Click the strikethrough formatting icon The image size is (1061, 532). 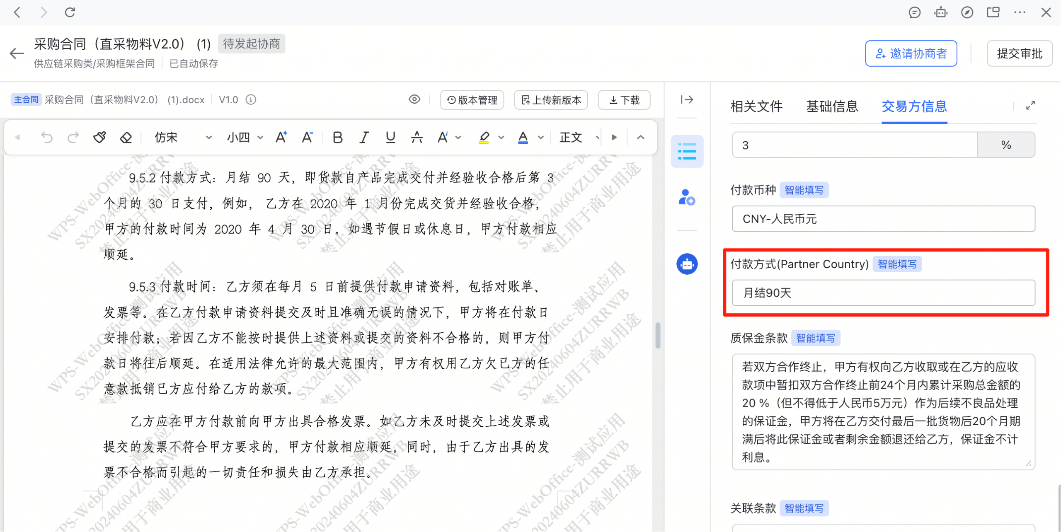[x=417, y=137]
